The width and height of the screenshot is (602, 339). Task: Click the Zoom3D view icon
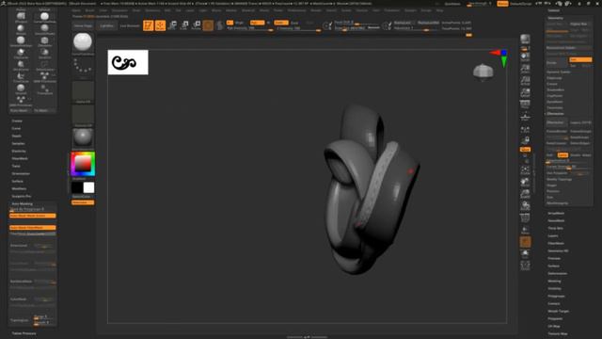(525, 194)
